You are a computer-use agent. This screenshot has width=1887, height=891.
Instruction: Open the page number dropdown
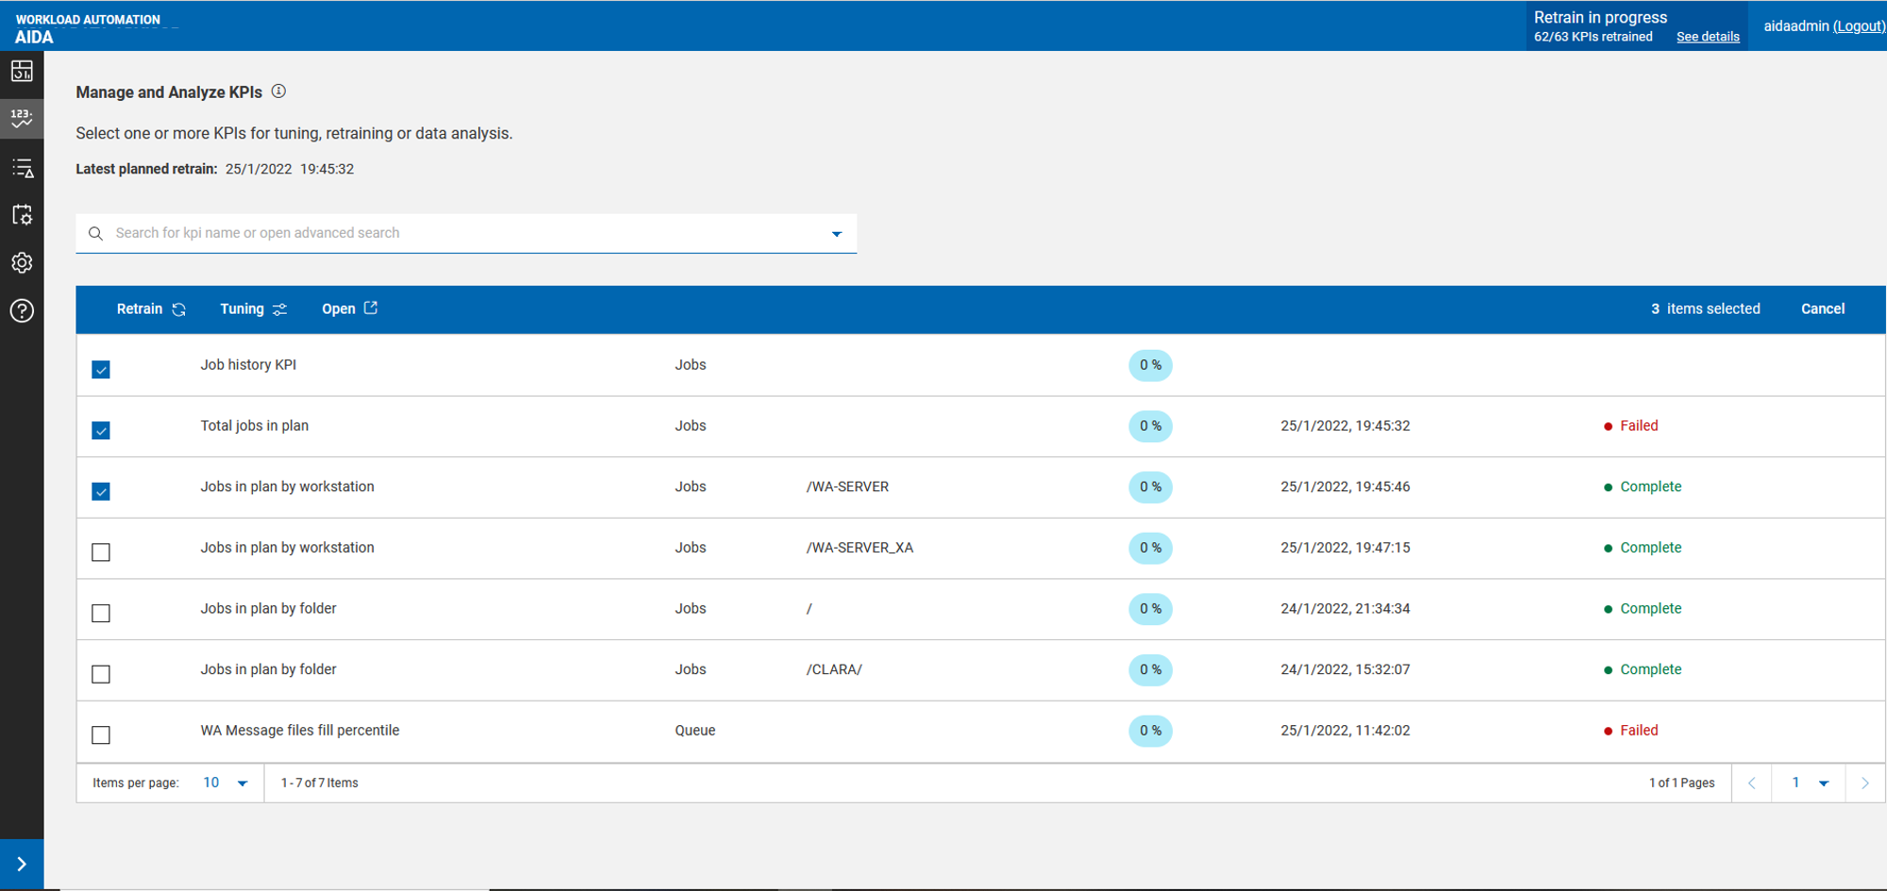tap(1823, 784)
